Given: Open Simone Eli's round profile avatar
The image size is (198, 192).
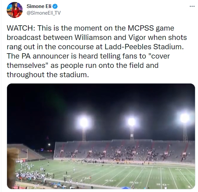Looking at the screenshot, I should [15, 10].
